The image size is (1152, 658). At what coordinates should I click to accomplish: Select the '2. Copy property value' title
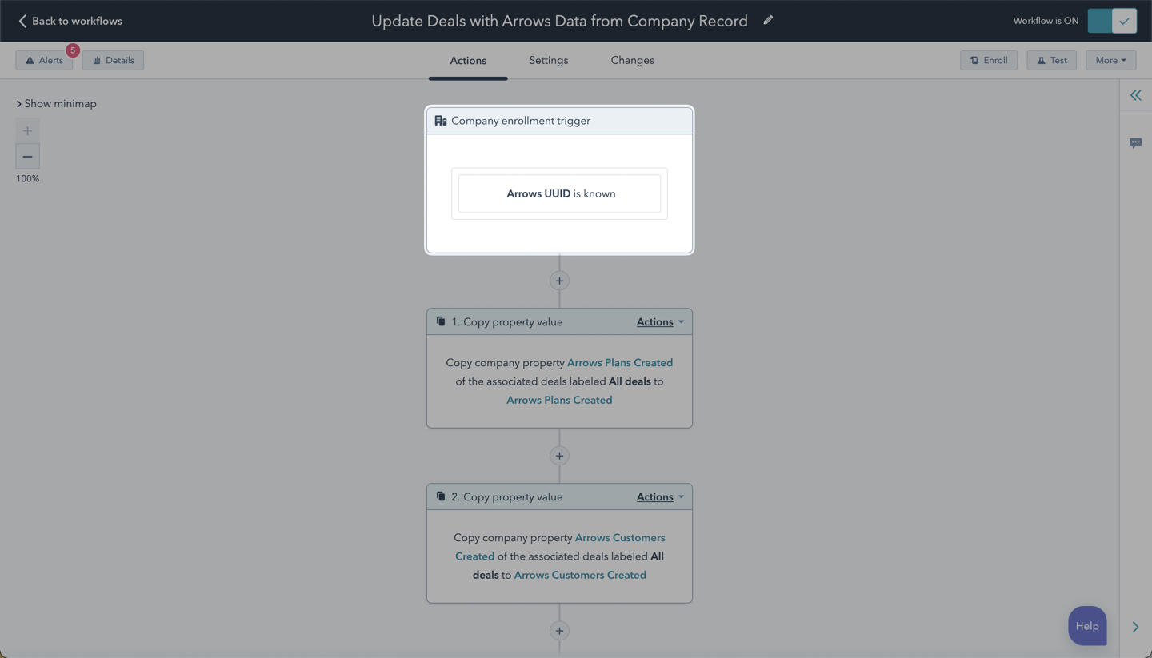[507, 496]
